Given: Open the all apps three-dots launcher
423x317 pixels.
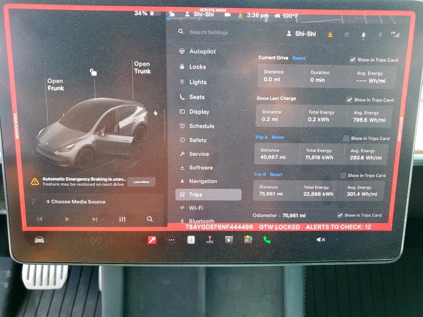Looking at the screenshot, I should 171,240.
